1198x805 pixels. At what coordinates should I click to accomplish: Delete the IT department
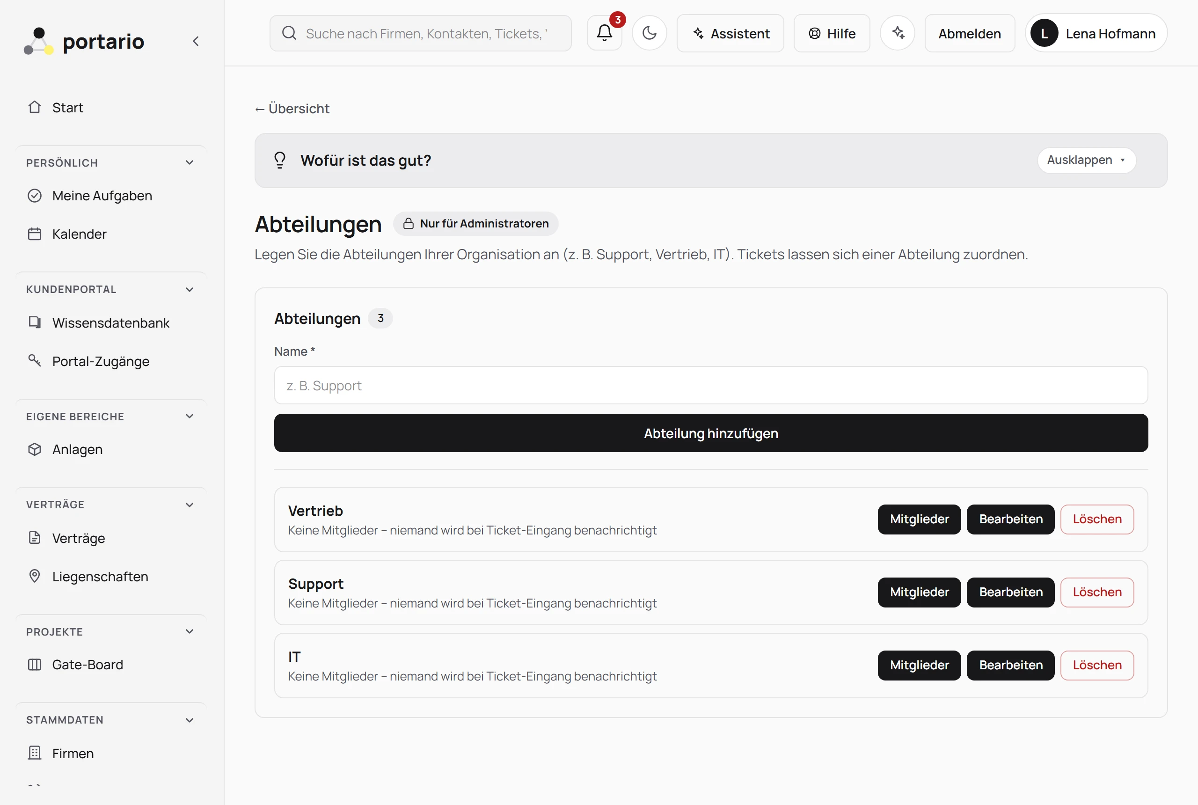pos(1097,665)
